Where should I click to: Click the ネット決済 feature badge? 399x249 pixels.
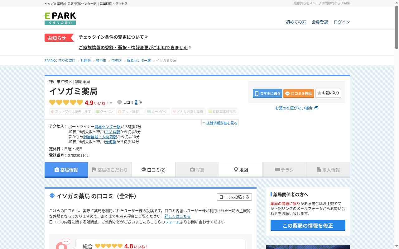coord(130,111)
